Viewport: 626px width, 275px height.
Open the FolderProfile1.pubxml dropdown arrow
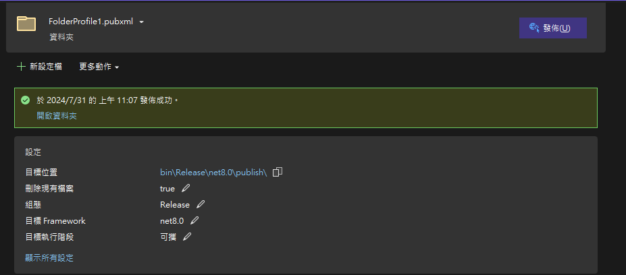coord(141,22)
